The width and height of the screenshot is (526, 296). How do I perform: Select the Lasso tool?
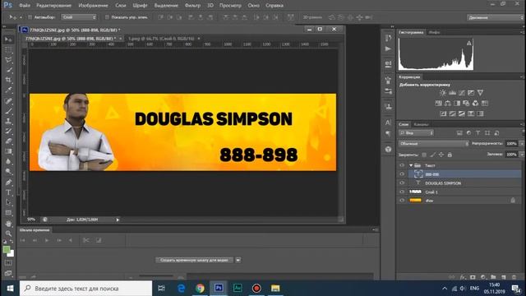pyautogui.click(x=8, y=60)
